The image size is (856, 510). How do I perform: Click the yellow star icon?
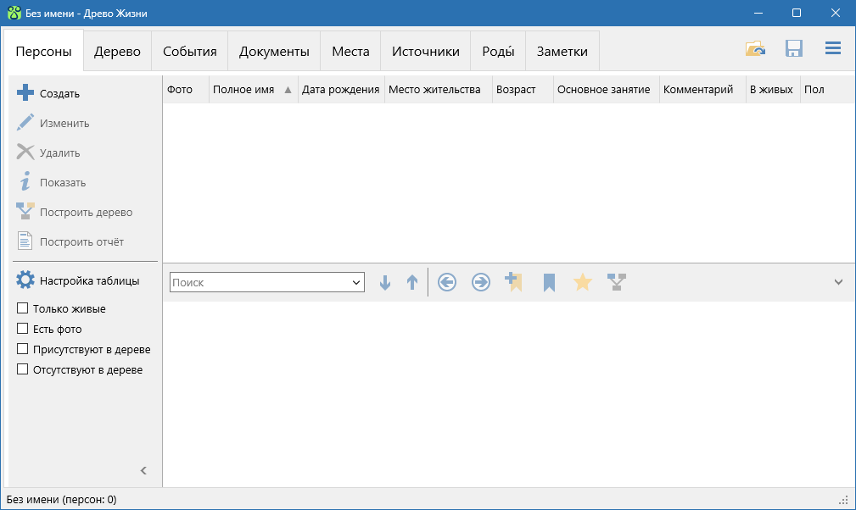583,282
